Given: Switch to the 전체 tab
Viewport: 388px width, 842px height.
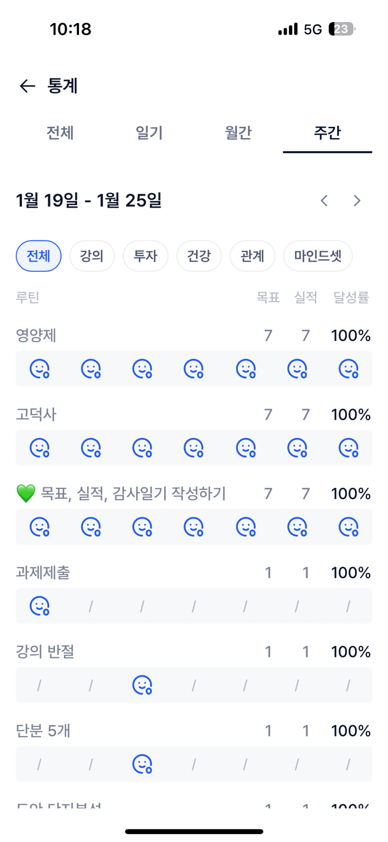Looking at the screenshot, I should pos(60,133).
